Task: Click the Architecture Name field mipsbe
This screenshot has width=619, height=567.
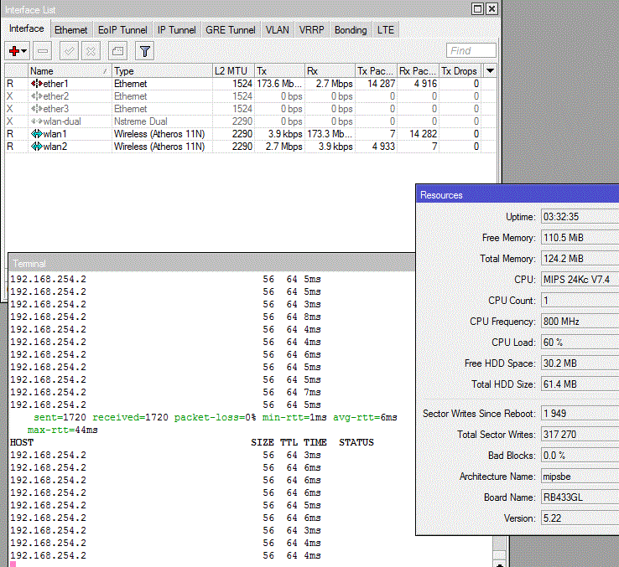Action: [x=580, y=477]
